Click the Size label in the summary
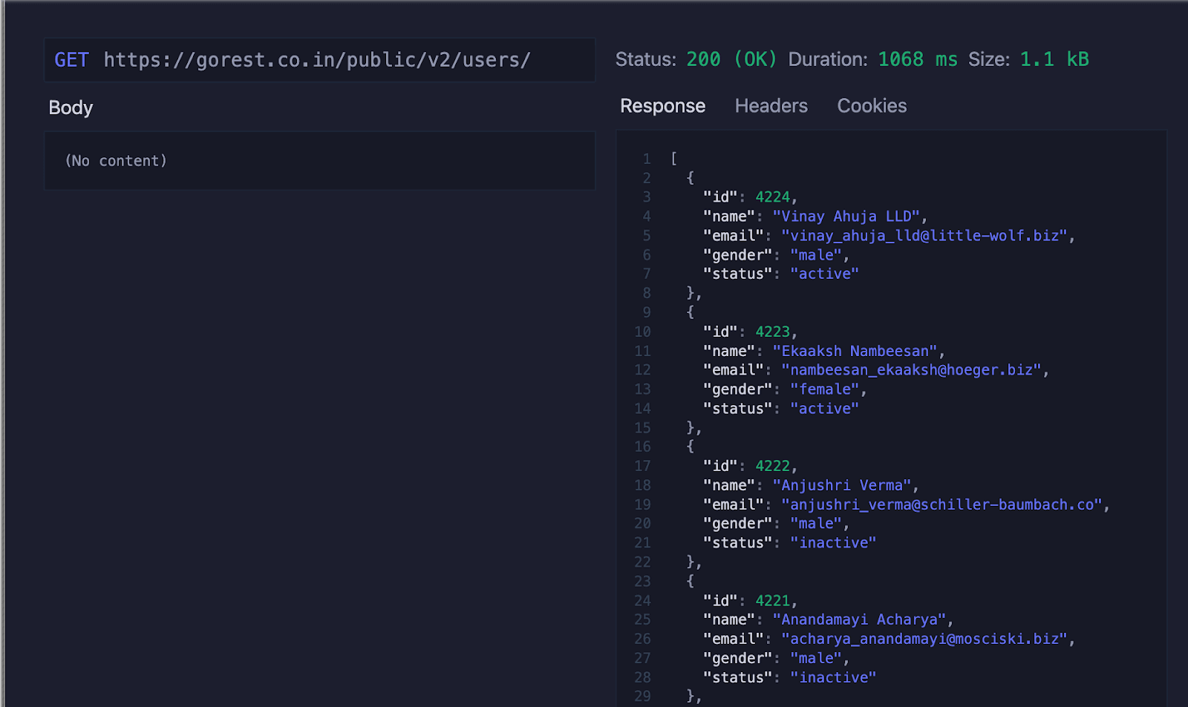Image resolution: width=1188 pixels, height=707 pixels. pyautogui.click(x=989, y=59)
